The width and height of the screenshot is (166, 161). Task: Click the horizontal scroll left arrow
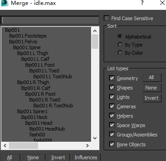(5, 145)
